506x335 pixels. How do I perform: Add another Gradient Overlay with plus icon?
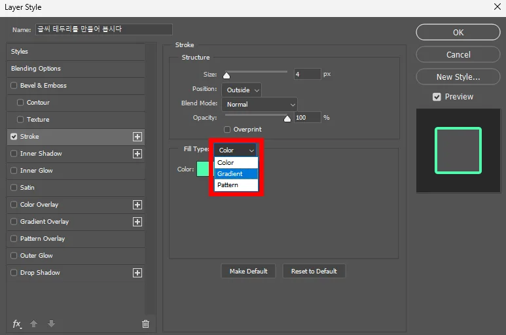click(x=137, y=222)
